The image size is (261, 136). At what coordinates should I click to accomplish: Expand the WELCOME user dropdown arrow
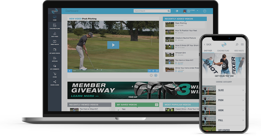198,11
